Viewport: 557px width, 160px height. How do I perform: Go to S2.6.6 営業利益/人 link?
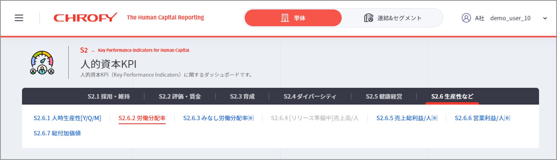click(x=482, y=118)
